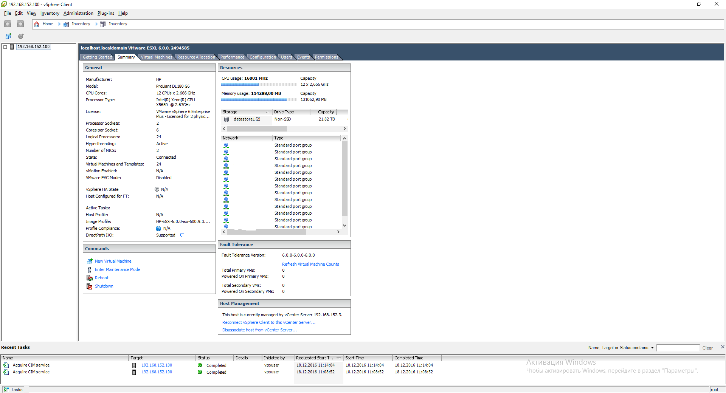Image resolution: width=726 pixels, height=393 pixels.
Task: Click the DirectPath I/O speech bubble icon
Action: coord(182,235)
